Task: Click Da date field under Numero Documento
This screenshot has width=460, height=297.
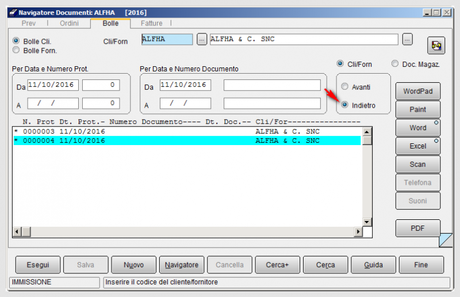Action: pos(185,85)
